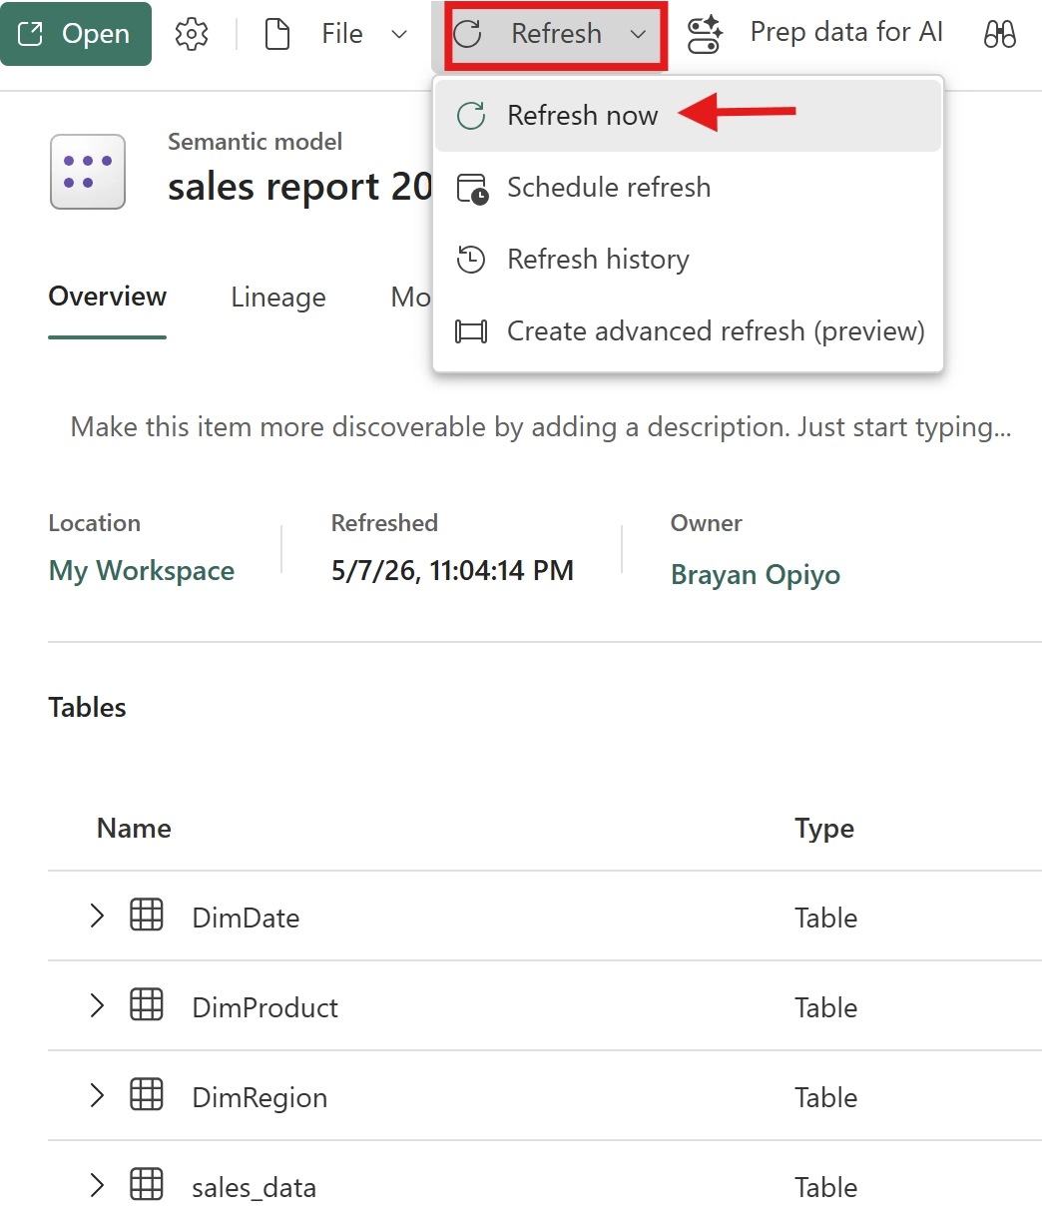Click the Type cell in DimProduct row
1042x1227 pixels.
825,1008
